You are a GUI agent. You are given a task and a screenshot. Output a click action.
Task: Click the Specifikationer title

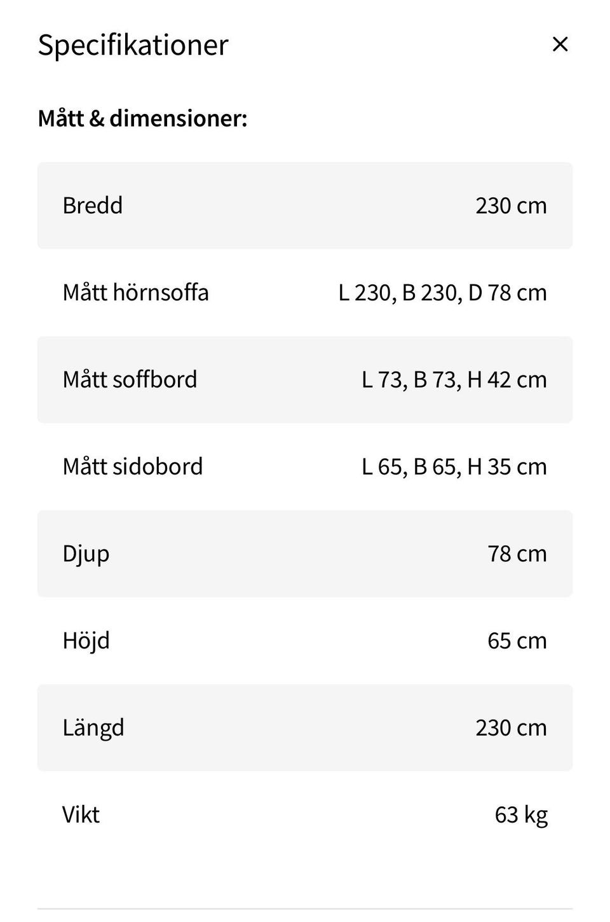[133, 45]
